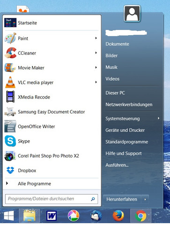
Task: Open Dokumente folder
Action: (x=117, y=44)
